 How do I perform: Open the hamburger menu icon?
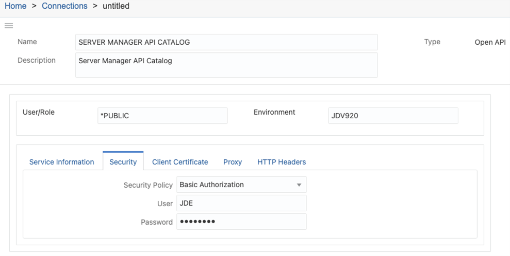pos(9,26)
